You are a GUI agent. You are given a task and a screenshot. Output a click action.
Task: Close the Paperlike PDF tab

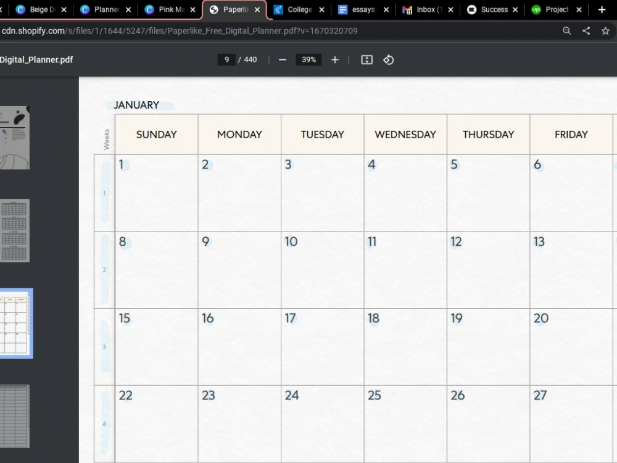257,9
